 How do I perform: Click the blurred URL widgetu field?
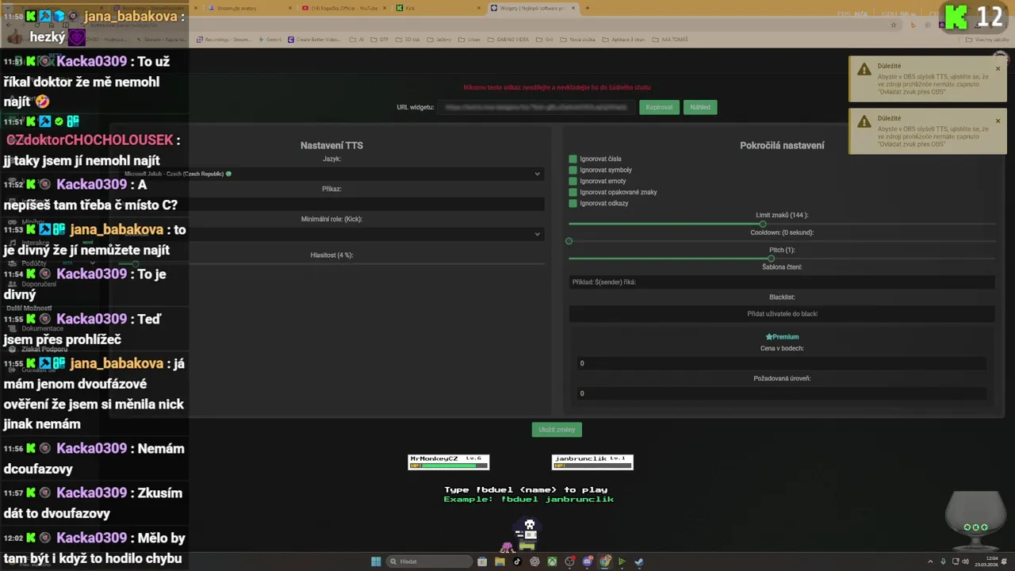[x=535, y=107]
